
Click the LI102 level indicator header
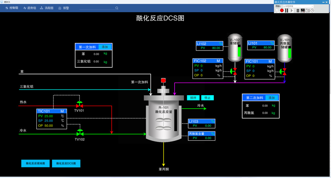click(209, 44)
